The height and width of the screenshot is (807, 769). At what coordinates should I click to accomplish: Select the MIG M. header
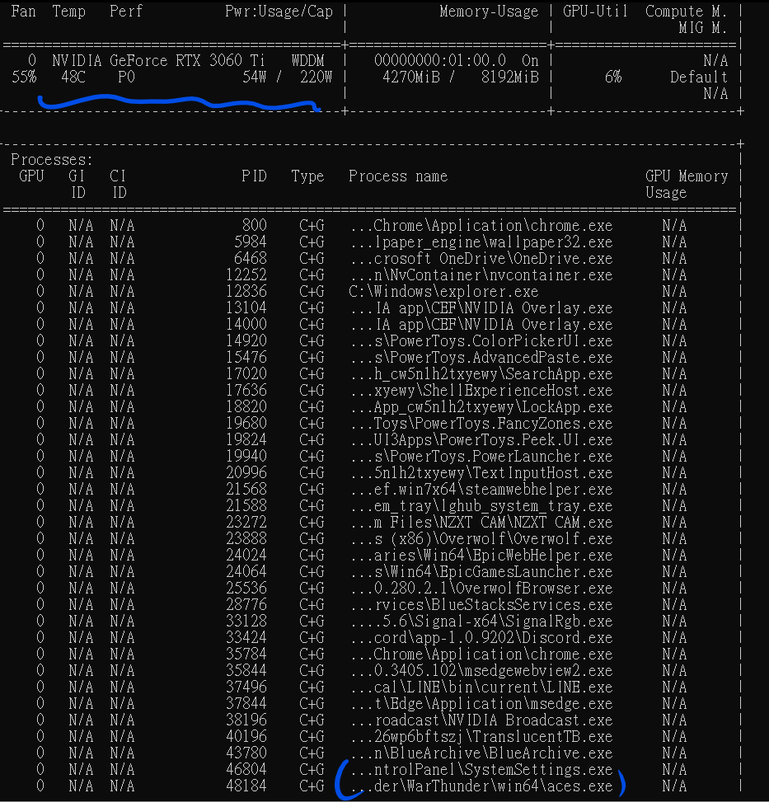pyautogui.click(x=703, y=28)
